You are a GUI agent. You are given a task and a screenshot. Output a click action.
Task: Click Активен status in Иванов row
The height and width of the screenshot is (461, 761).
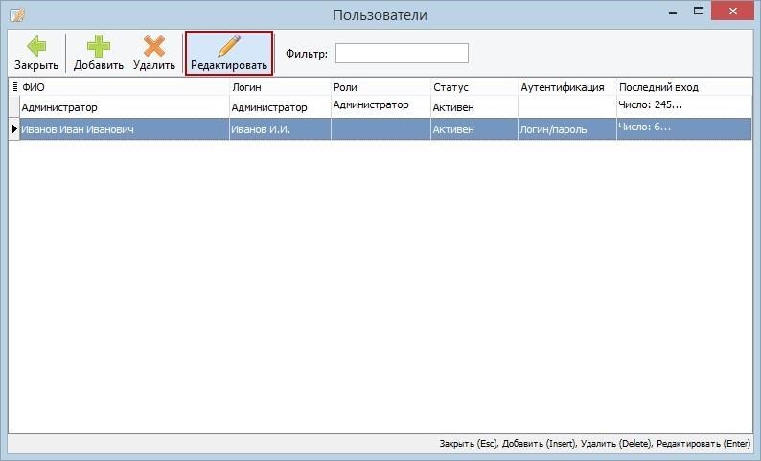coord(474,129)
